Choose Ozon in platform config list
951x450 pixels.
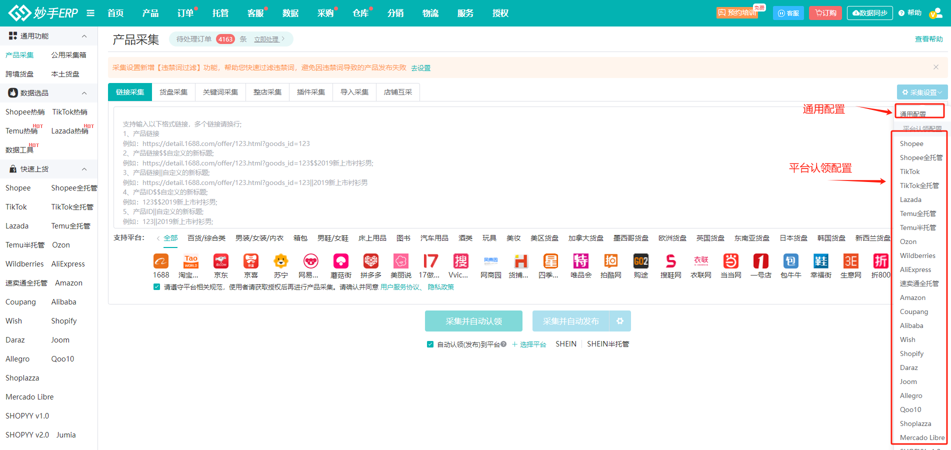(x=908, y=241)
